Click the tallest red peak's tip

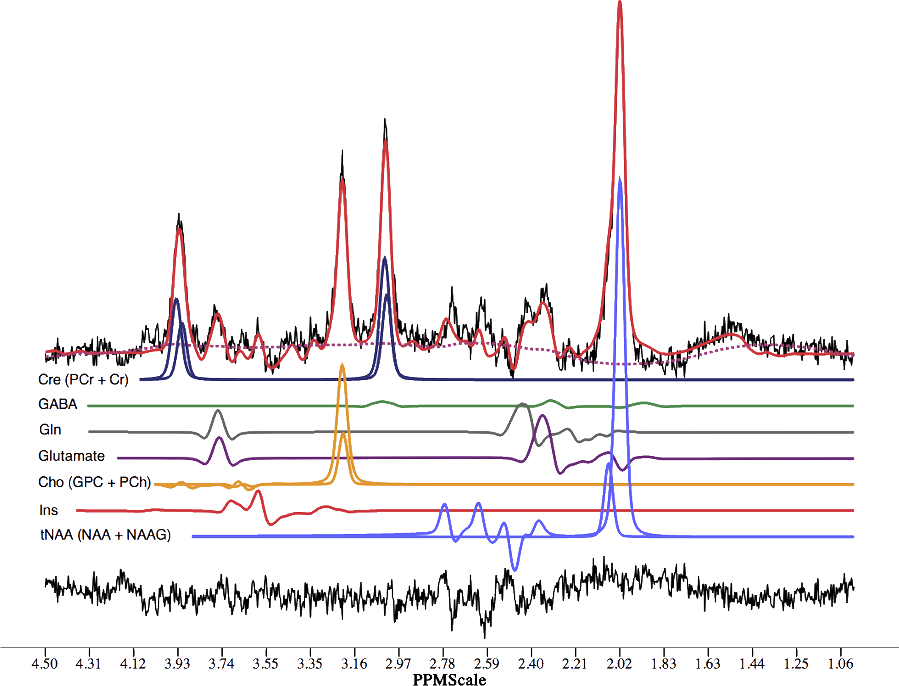(x=620, y=3)
